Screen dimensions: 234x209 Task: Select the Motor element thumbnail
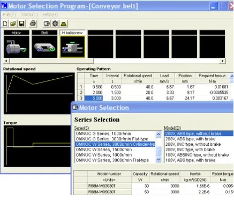[x=17, y=44]
